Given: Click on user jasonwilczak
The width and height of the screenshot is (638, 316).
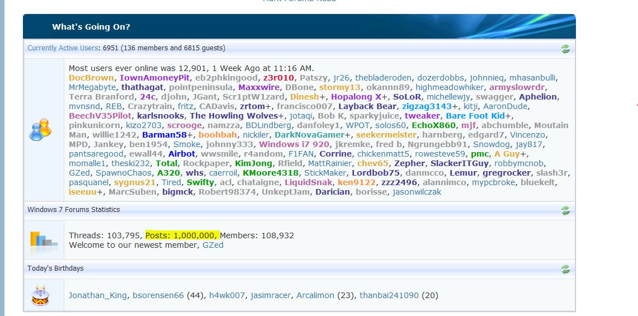Looking at the screenshot, I should tap(417, 192).
